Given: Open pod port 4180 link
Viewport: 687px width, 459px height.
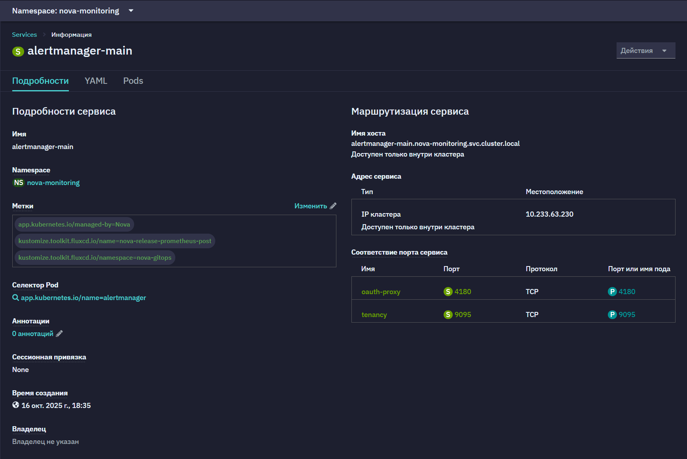Looking at the screenshot, I should coord(627,292).
